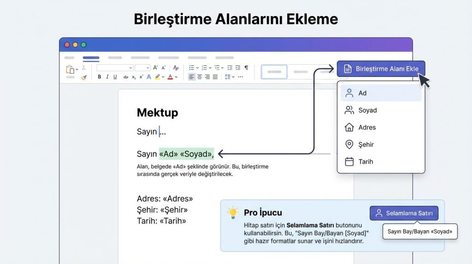Click the Line Spacing icon
The image size is (472, 264).
(228, 77)
